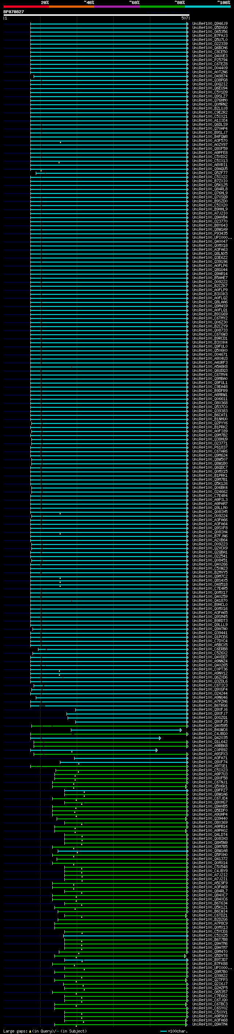Select the UniRef100_C4JBG0 label
Viewport: 234px width, 1034px height.
pos(210,734)
